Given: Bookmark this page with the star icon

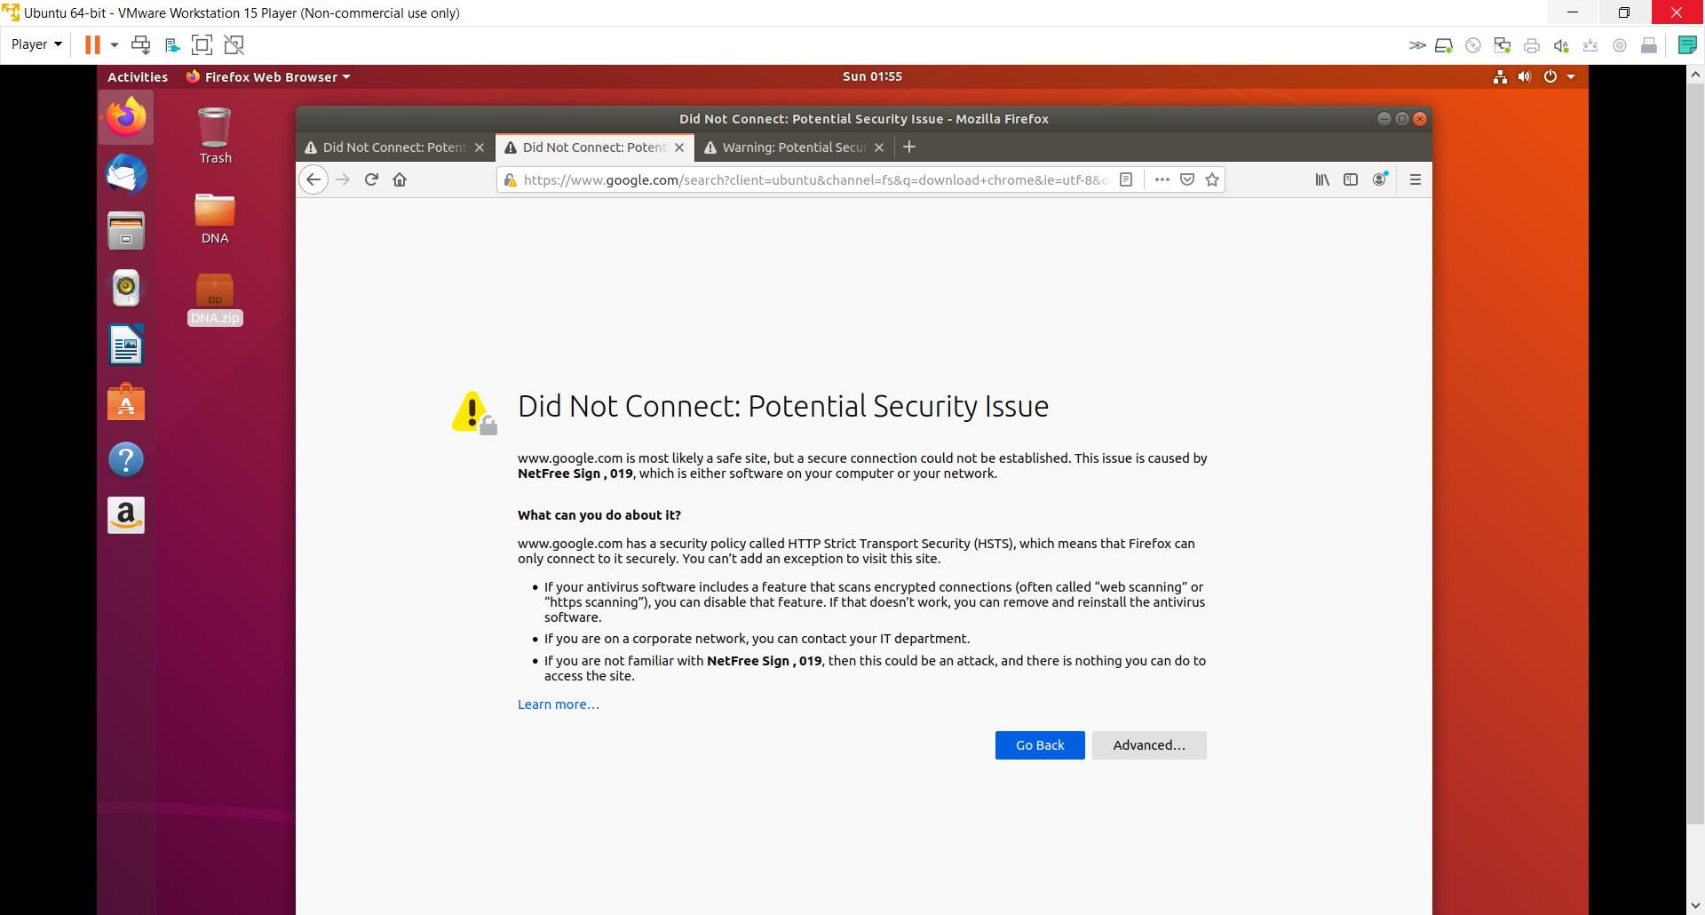Looking at the screenshot, I should [1212, 179].
